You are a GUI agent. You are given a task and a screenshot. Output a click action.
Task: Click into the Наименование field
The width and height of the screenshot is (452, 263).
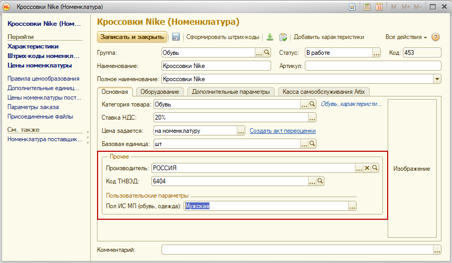click(216, 66)
